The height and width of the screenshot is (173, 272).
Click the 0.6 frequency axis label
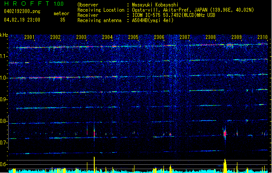[3, 164]
